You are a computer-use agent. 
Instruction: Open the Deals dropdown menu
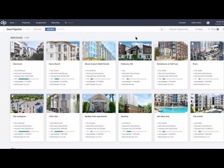pos(13,23)
